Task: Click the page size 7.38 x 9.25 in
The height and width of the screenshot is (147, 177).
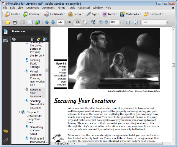Action: click(62, 143)
